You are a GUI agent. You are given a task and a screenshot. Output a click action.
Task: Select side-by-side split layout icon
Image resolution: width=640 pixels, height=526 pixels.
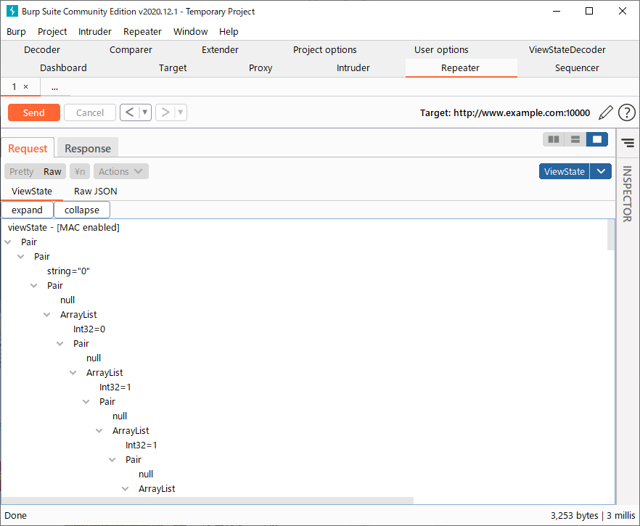click(554, 139)
